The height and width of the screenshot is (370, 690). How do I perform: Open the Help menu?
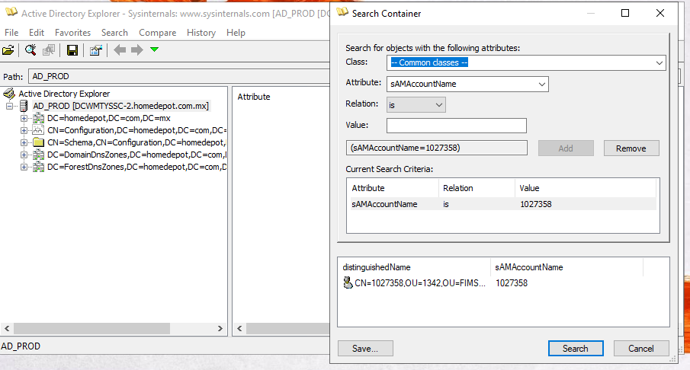click(x=236, y=33)
